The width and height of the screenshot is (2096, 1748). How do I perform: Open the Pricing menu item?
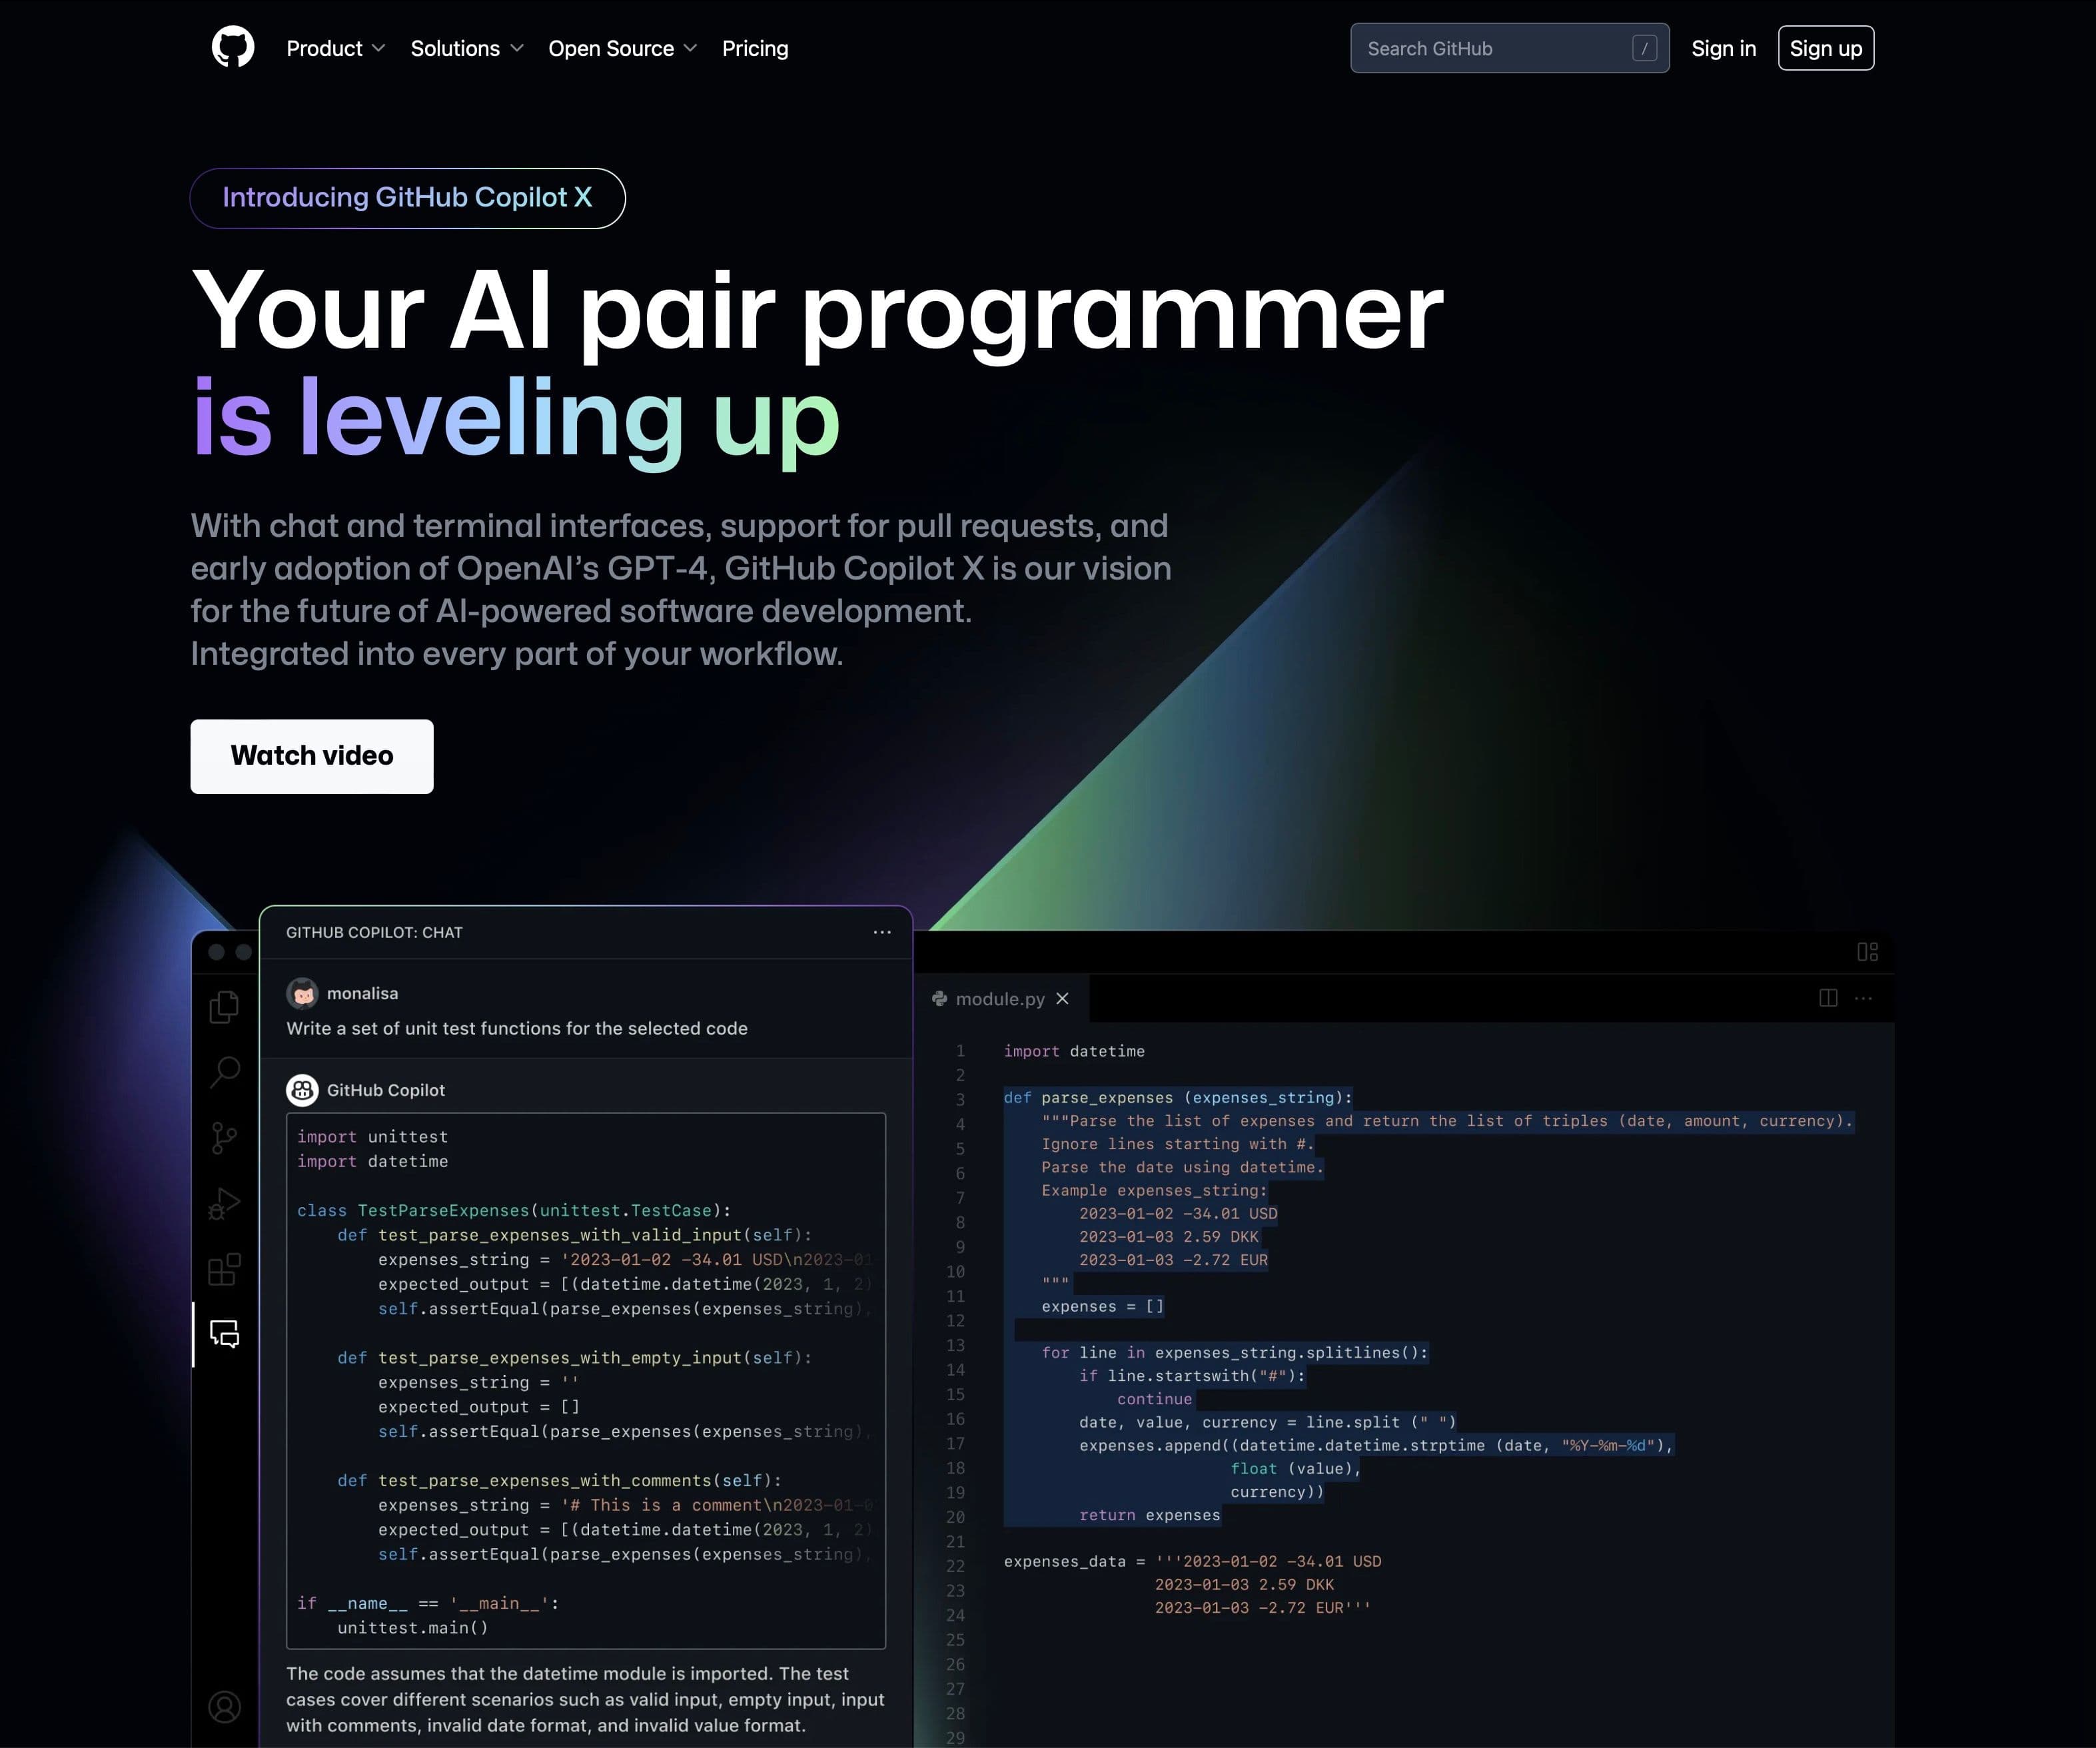pyautogui.click(x=755, y=48)
